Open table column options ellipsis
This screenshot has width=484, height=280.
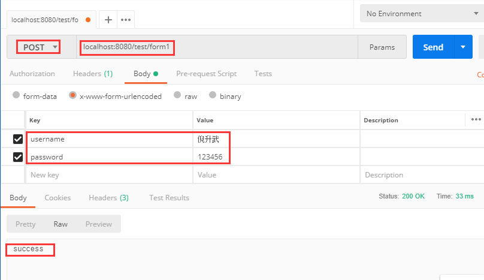(x=476, y=119)
